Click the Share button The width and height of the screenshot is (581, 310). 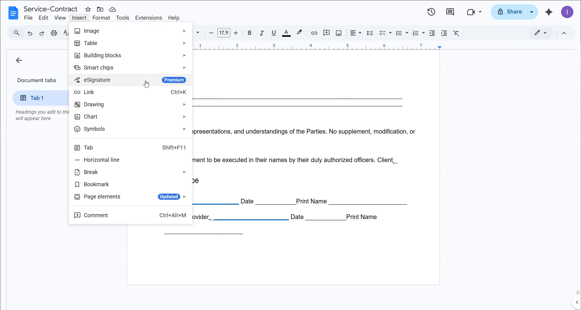[509, 12]
